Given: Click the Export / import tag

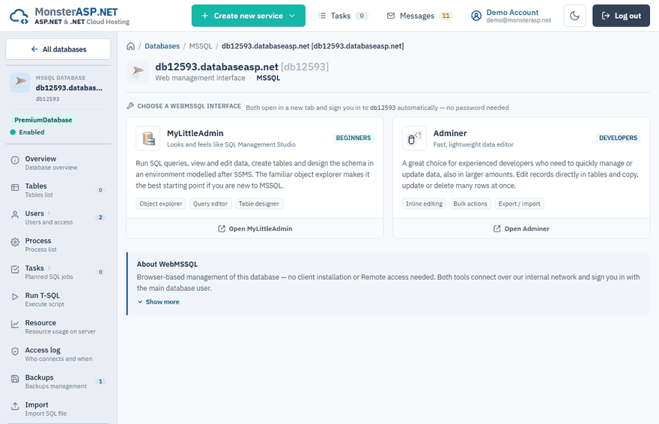Looking at the screenshot, I should (520, 203).
